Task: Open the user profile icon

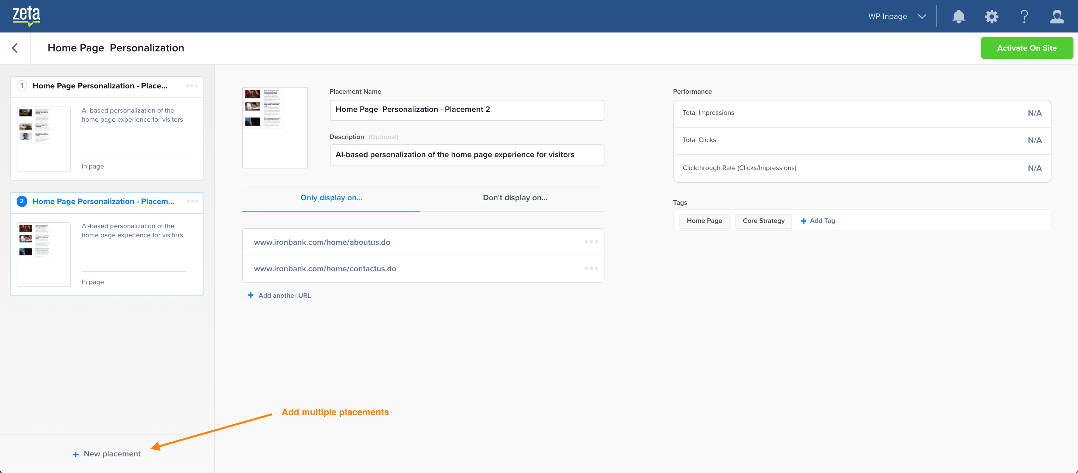Action: [x=1057, y=16]
